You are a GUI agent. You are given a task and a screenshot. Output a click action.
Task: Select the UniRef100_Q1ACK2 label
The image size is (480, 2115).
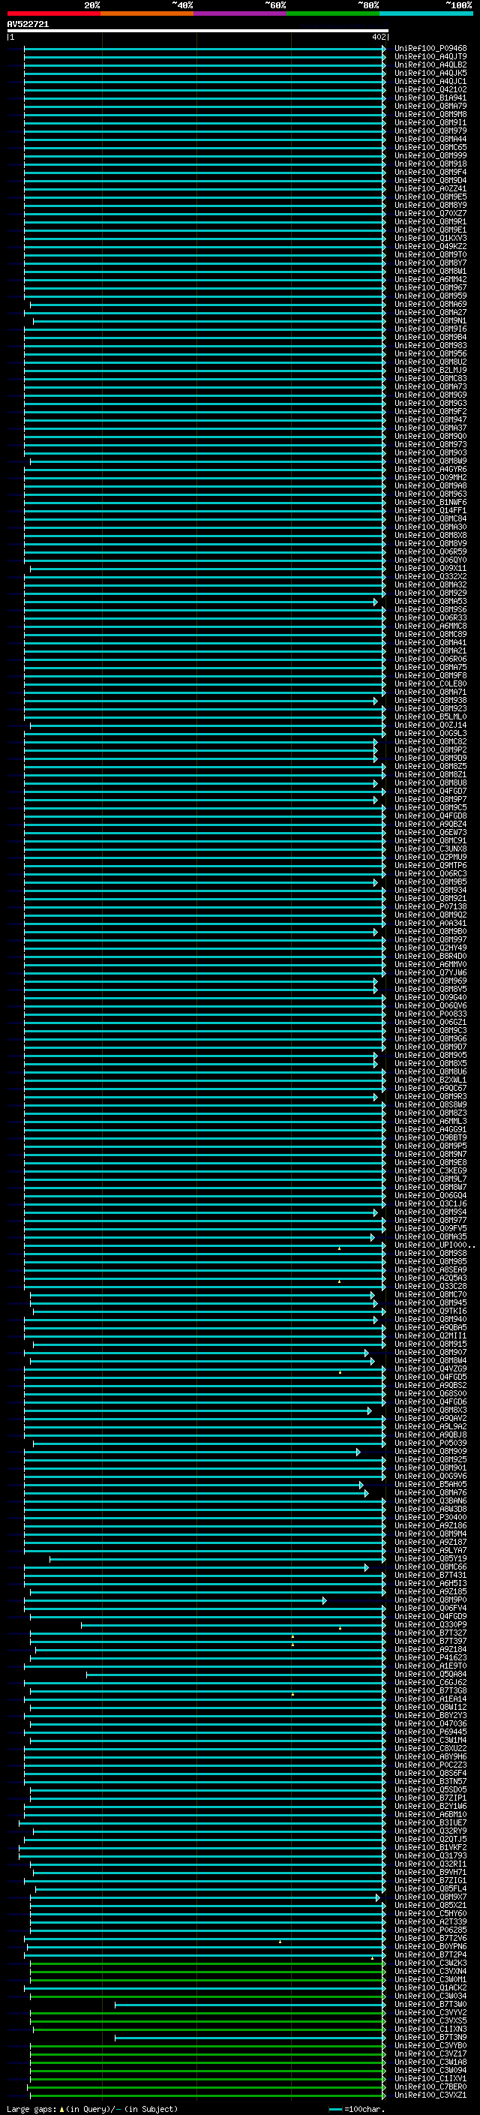(x=430, y=1987)
